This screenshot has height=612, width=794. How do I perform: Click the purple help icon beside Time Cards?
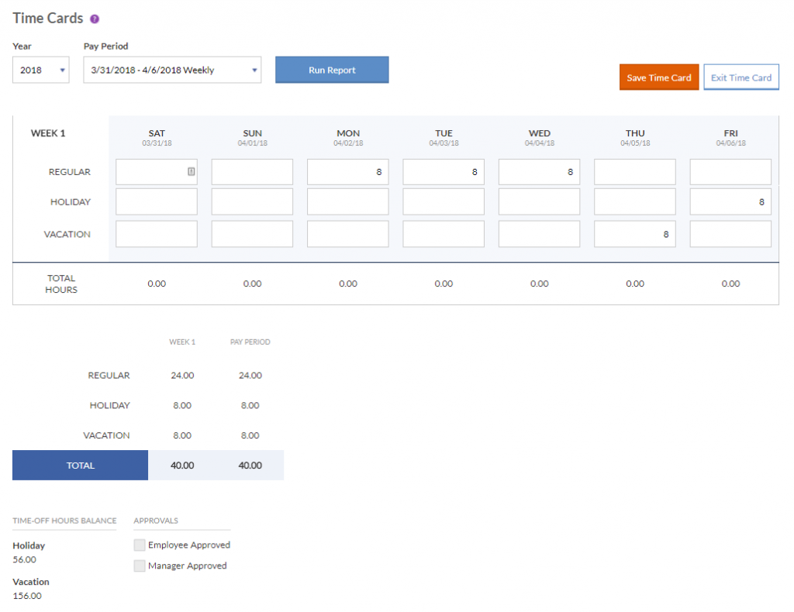(x=95, y=19)
